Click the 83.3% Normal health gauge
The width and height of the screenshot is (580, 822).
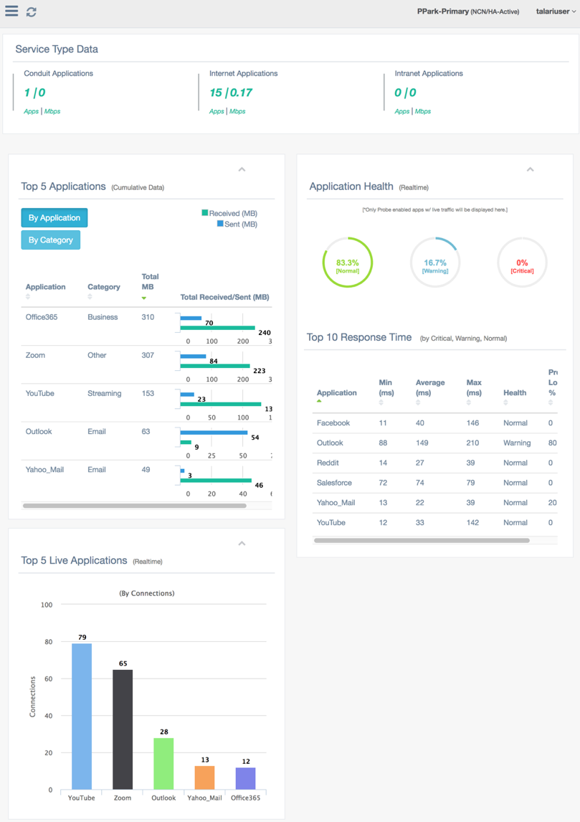348,263
